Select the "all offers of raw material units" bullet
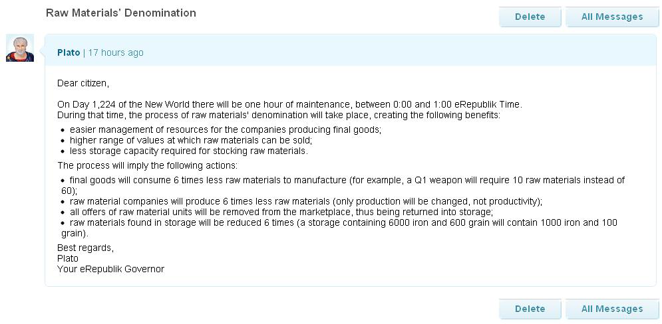Screen dimensions: 662x324 pos(281,212)
